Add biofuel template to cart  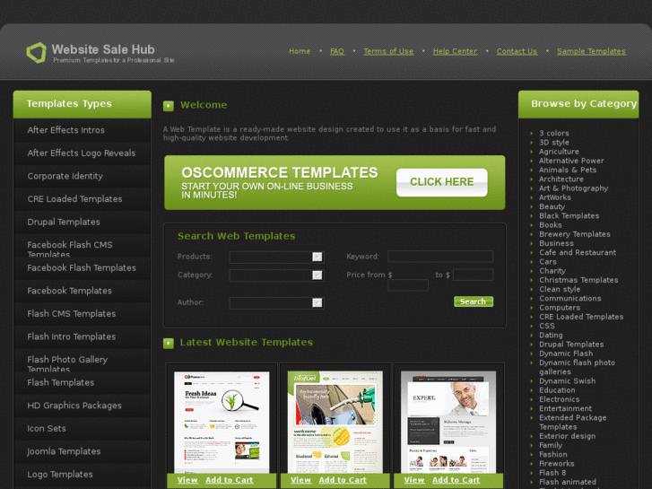pos(343,480)
